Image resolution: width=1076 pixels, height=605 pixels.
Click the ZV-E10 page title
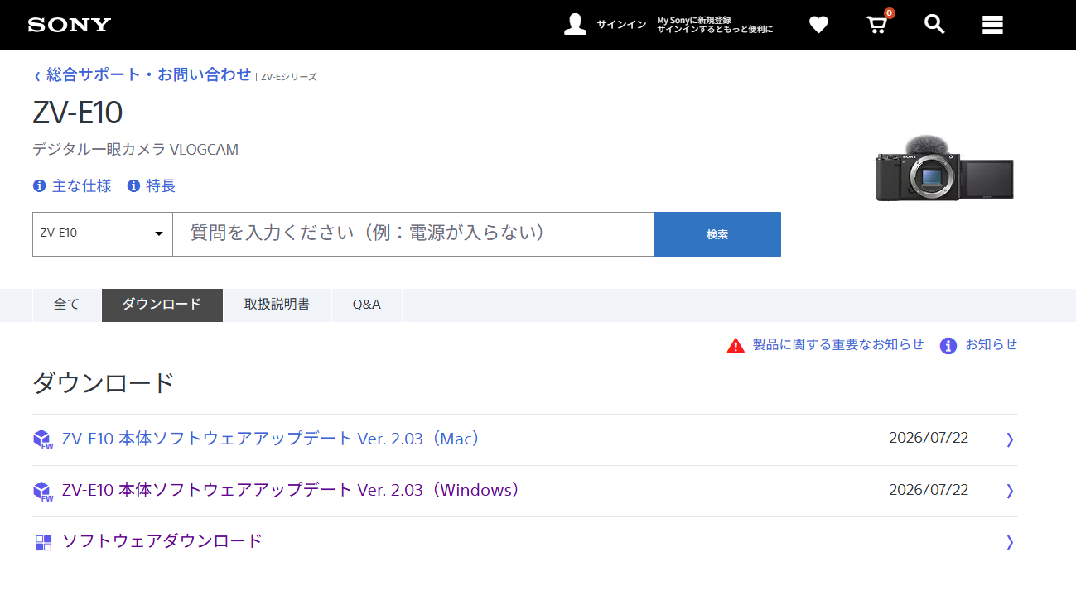click(x=78, y=113)
